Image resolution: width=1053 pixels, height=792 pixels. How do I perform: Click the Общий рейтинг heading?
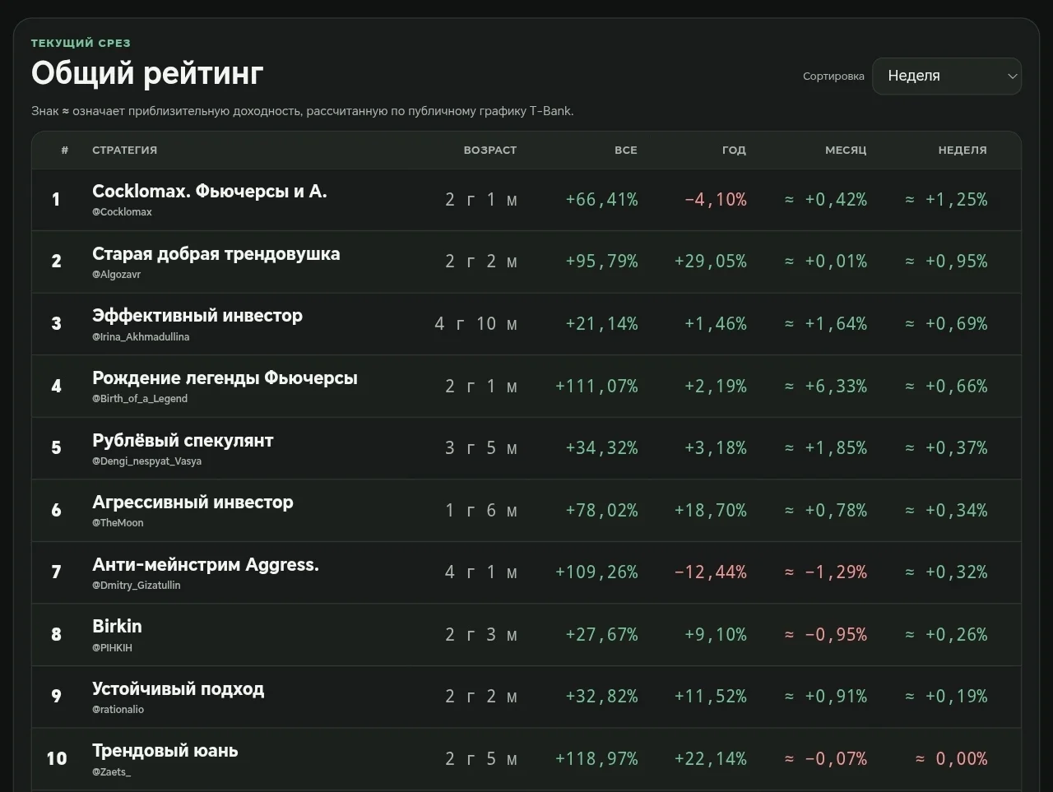147,74
